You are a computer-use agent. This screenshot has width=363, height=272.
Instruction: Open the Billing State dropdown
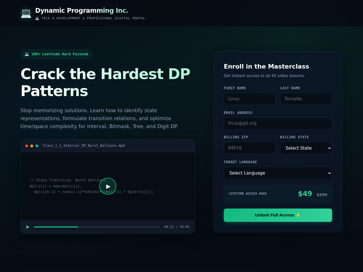(306, 148)
